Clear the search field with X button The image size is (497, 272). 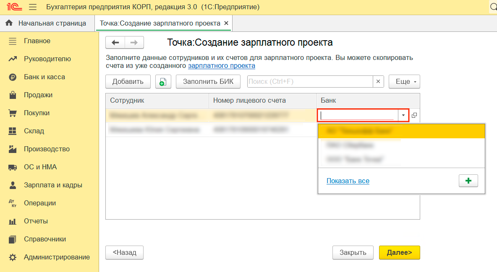point(379,82)
